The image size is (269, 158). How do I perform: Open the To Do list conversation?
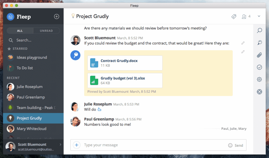click(x=33, y=68)
